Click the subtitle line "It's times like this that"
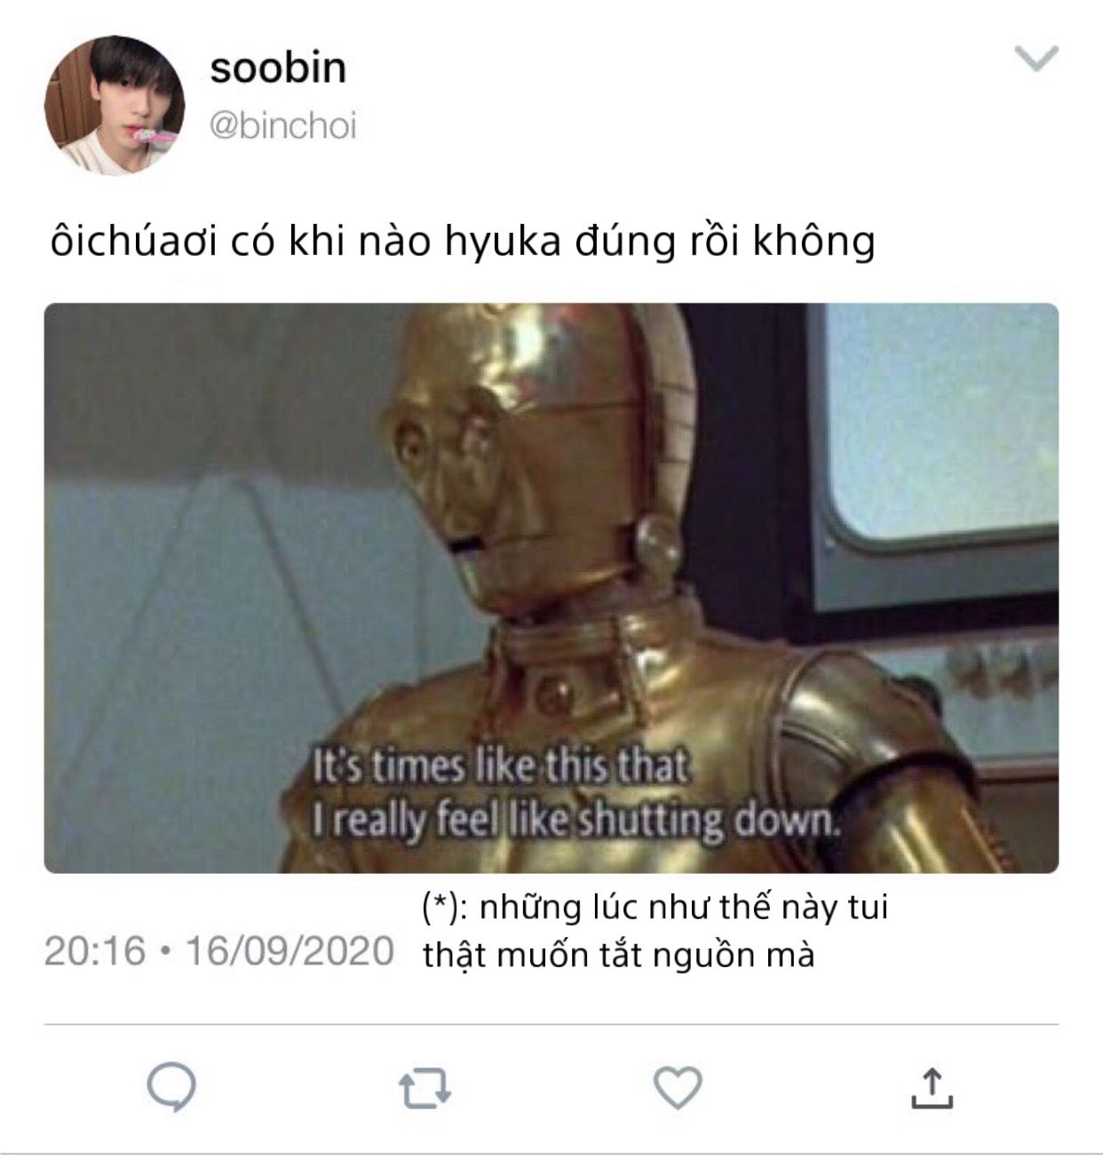1103x1159 pixels. click(502, 769)
